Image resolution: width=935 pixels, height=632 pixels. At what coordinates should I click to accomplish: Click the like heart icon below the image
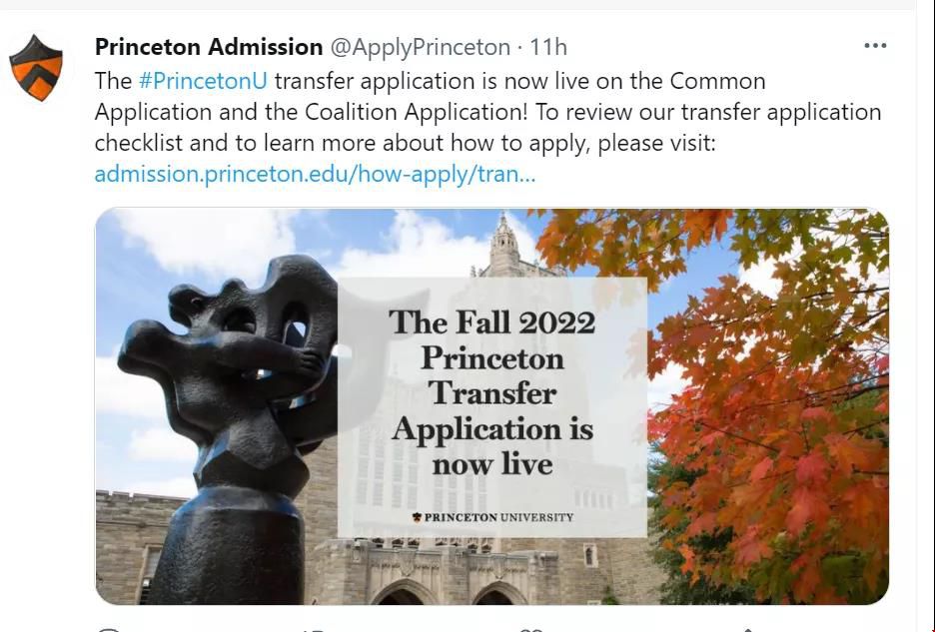pos(531,628)
